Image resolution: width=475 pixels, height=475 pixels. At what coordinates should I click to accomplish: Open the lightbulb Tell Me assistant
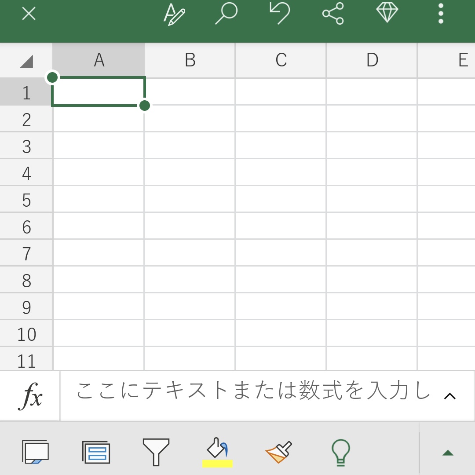(x=341, y=453)
